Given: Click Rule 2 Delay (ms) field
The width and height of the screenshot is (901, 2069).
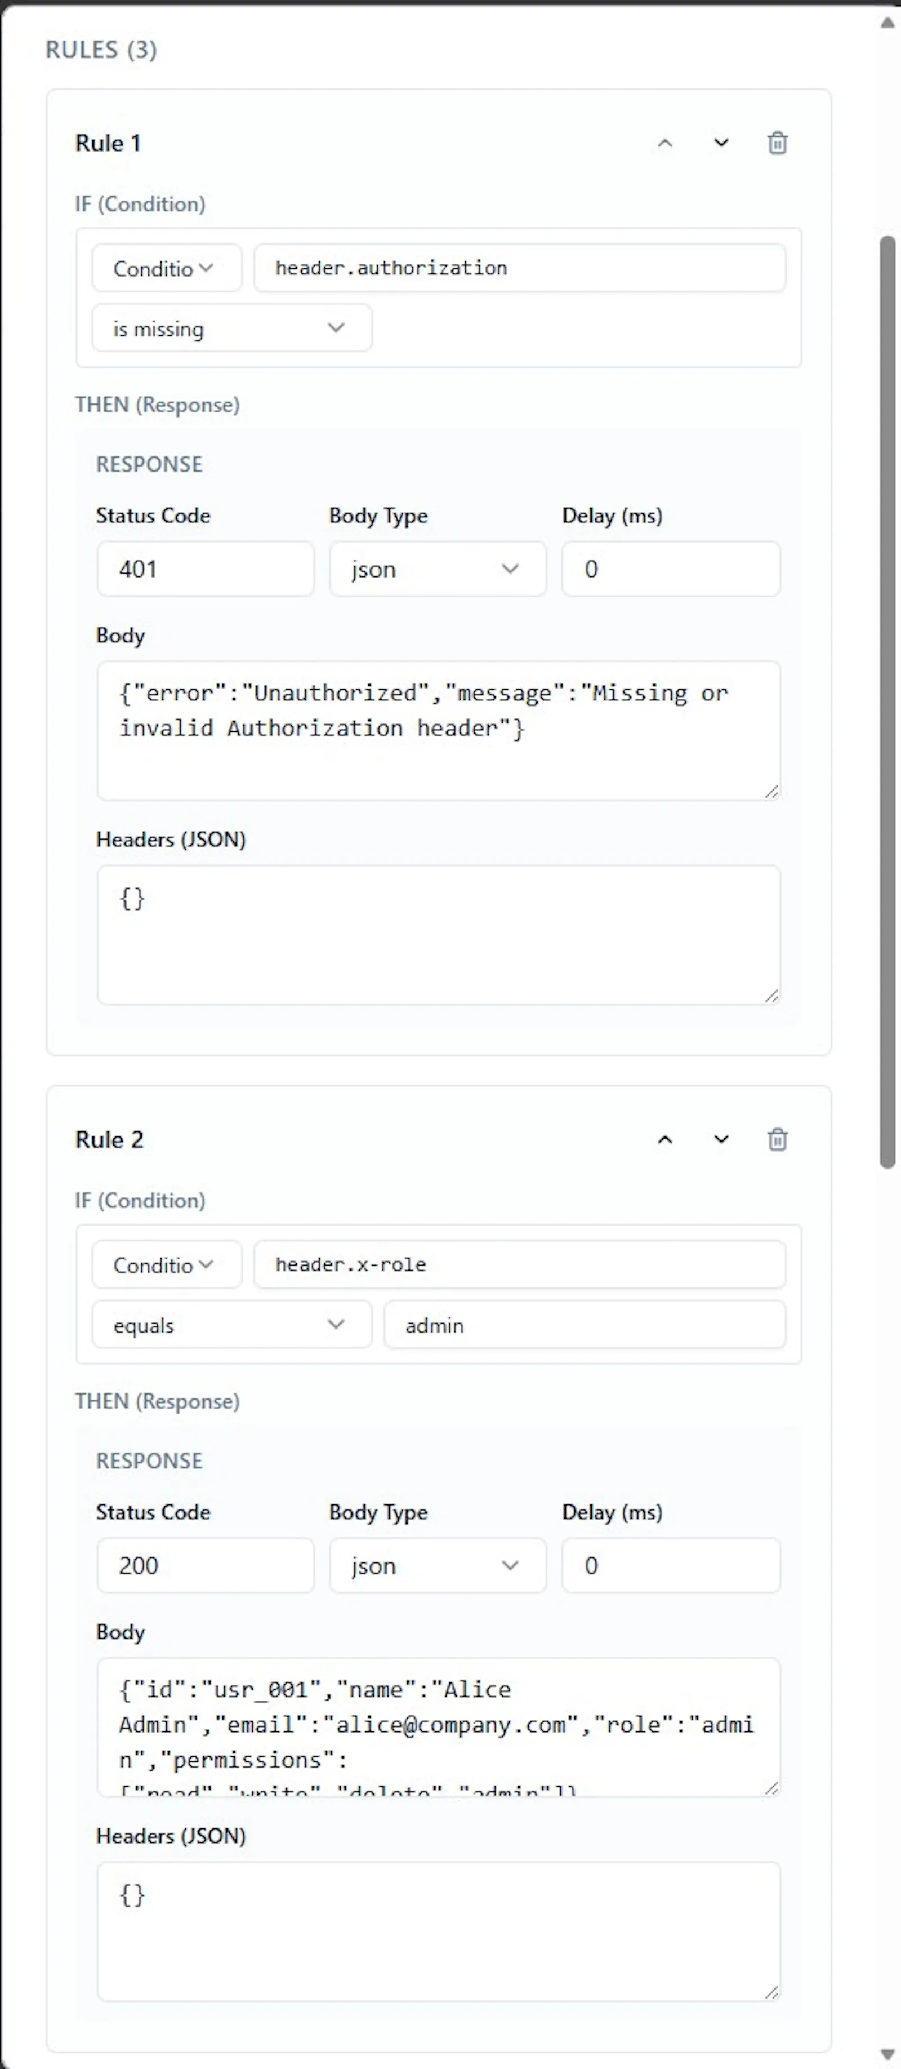Looking at the screenshot, I should coord(671,1565).
